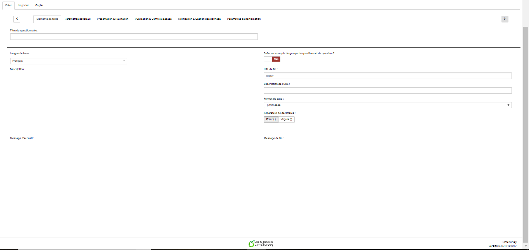Open the Langue de base dropdown
This screenshot has height=250, width=529.
[68, 61]
